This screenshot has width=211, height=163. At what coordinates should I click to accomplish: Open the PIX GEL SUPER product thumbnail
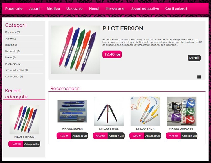pyautogui.click(x=72, y=111)
